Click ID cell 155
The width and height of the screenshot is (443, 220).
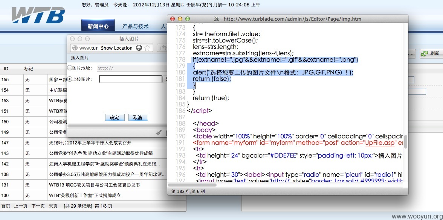click(x=5, y=80)
